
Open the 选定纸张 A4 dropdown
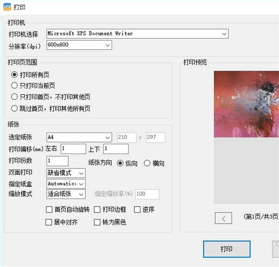click(x=79, y=137)
